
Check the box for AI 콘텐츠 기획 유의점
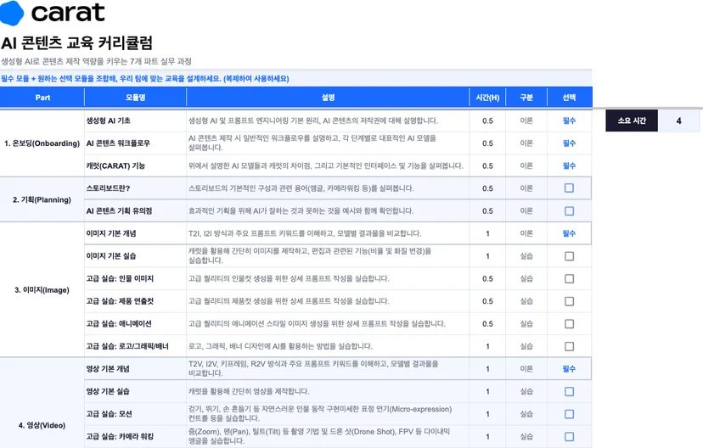pos(569,211)
